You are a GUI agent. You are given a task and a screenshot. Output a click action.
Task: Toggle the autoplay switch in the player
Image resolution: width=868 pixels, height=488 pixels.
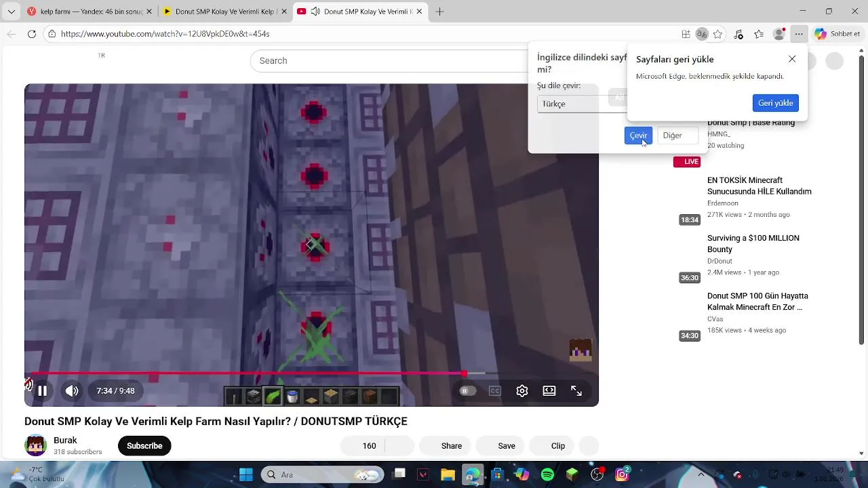point(467,391)
